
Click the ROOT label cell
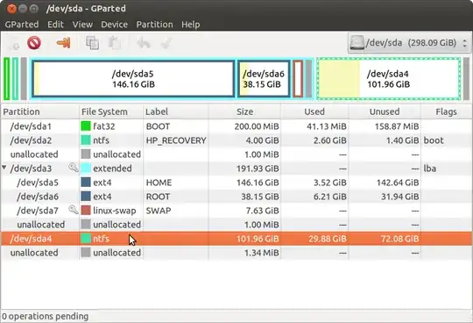pyautogui.click(x=158, y=197)
